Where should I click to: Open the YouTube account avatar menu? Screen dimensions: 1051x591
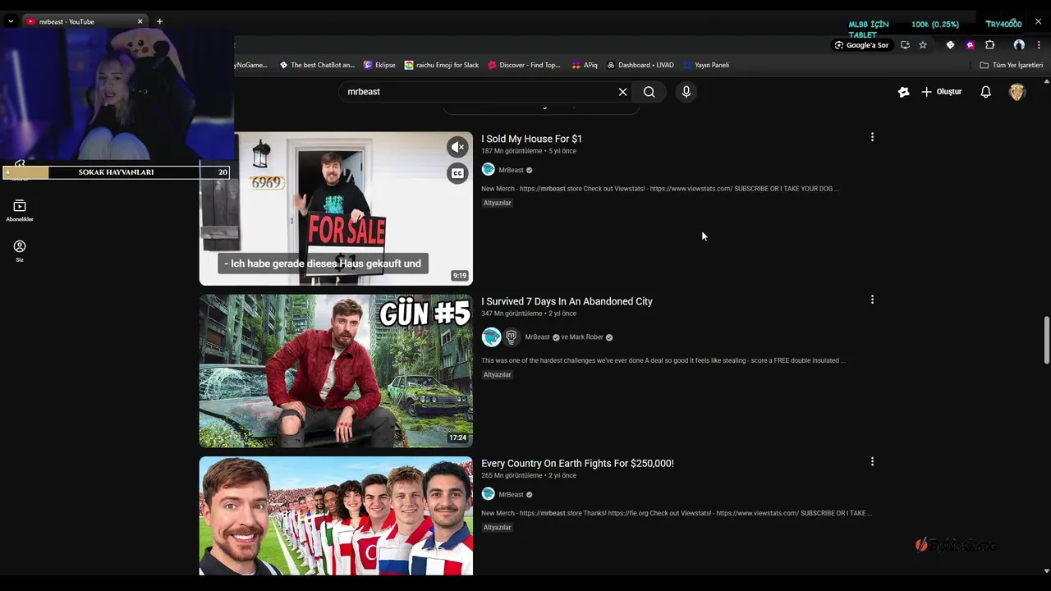point(1017,92)
